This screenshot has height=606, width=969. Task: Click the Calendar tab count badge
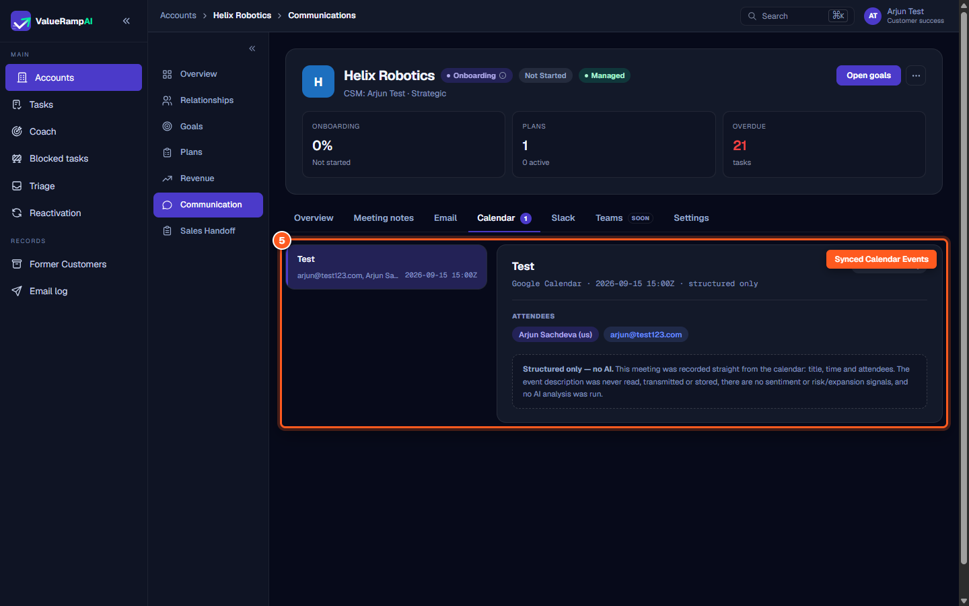[526, 218]
